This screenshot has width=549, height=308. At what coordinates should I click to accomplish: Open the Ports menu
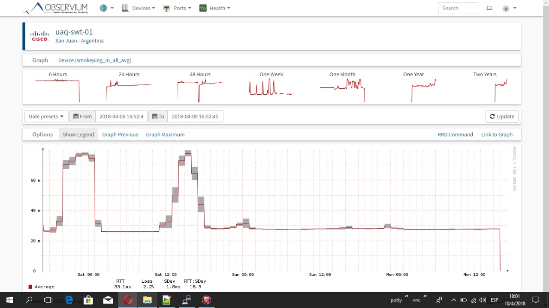coord(178,8)
